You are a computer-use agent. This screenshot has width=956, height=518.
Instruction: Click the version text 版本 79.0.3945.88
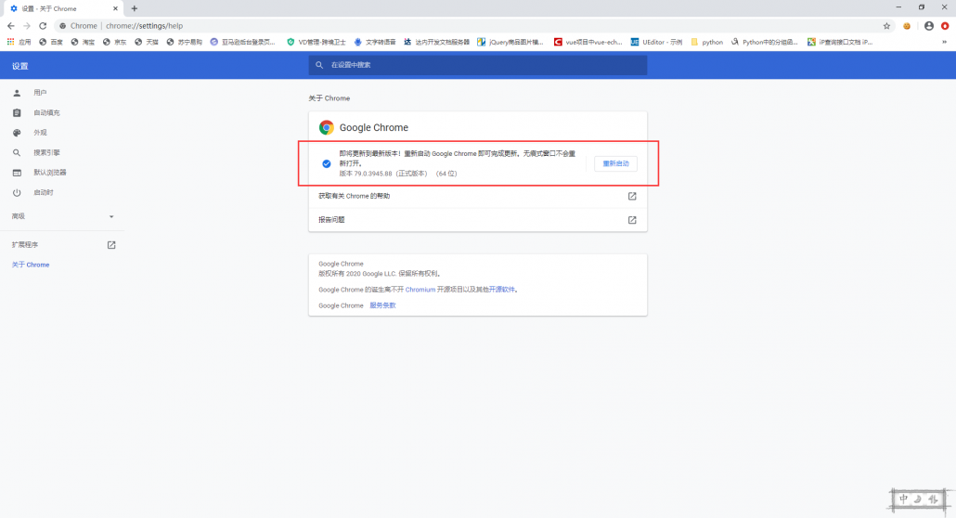tap(366, 174)
